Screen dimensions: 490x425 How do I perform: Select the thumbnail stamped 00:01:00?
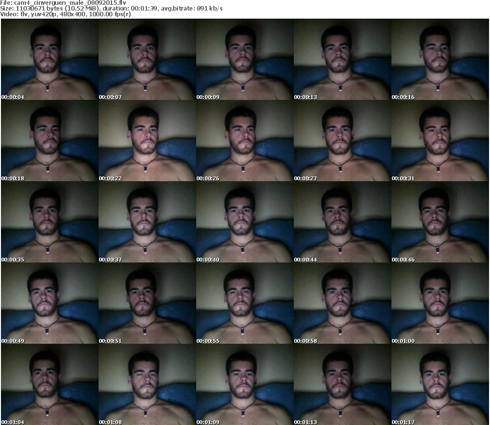(x=440, y=303)
